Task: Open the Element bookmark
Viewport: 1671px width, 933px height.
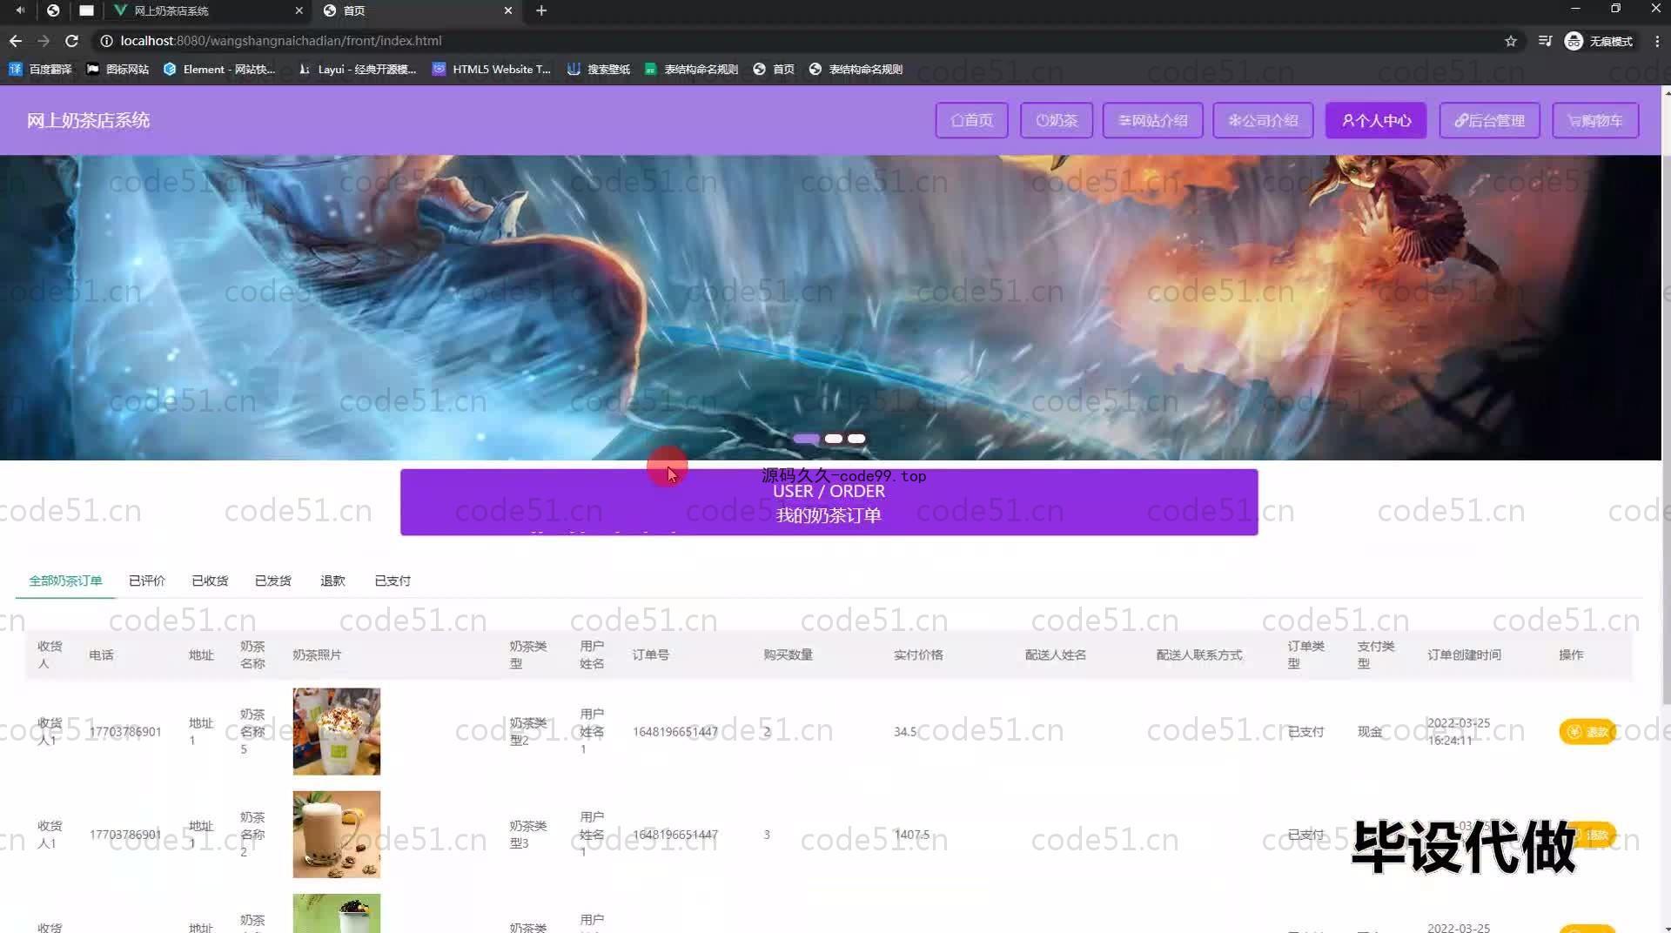Action: click(x=219, y=69)
